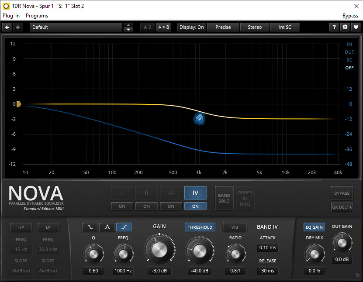This screenshot has height=282, width=363.
Task: Select band IV tab
Action: pos(195,193)
